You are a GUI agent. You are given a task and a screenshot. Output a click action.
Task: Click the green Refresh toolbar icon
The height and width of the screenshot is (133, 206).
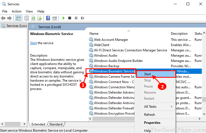33,18
